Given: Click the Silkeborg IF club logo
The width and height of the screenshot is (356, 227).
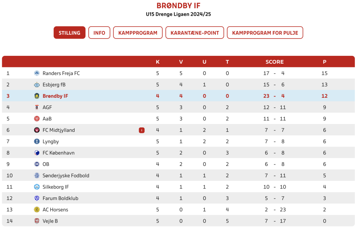Looking at the screenshot, I should (37, 187).
